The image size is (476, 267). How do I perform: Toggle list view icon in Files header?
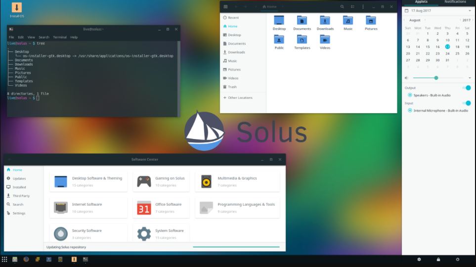352,7
